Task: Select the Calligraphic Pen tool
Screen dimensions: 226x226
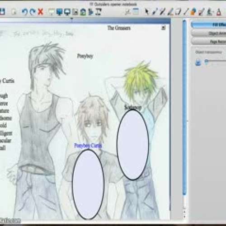Action: tap(162, 12)
